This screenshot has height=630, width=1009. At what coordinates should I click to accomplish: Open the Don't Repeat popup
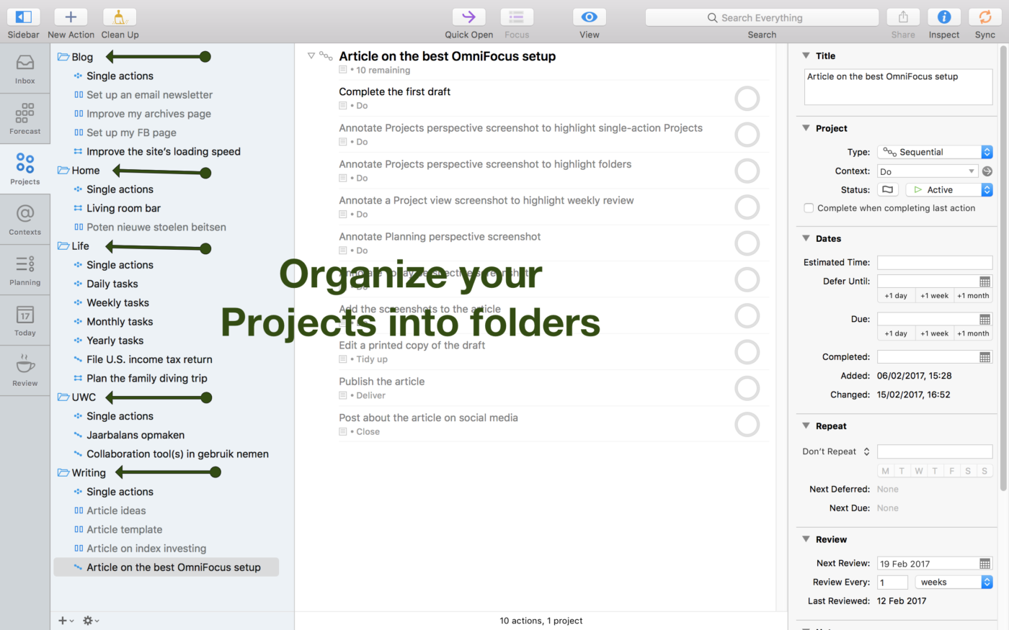836,451
